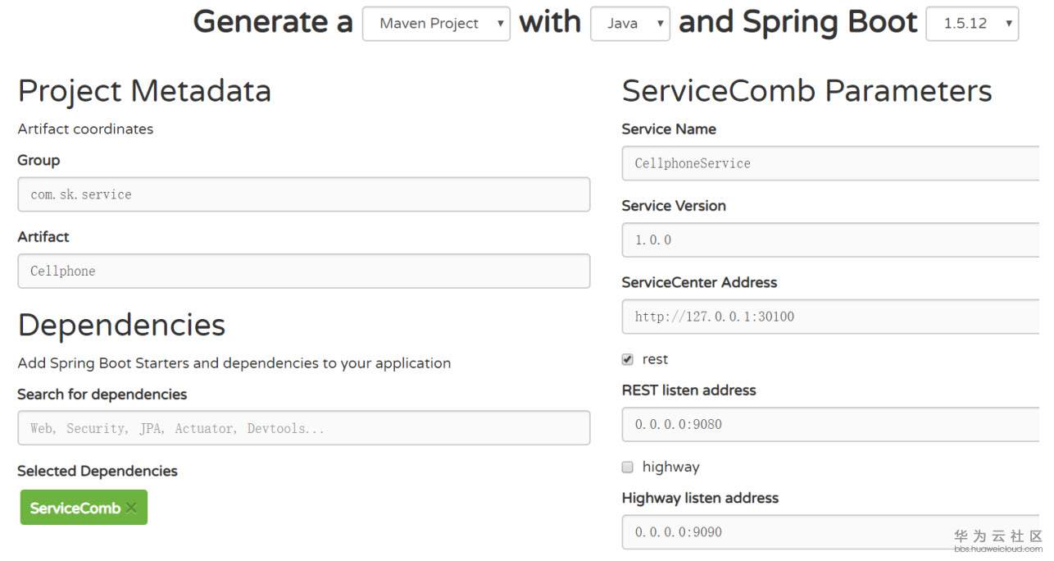The image size is (1054, 561).
Task: Click the Project Metadata heading
Action: (x=144, y=90)
